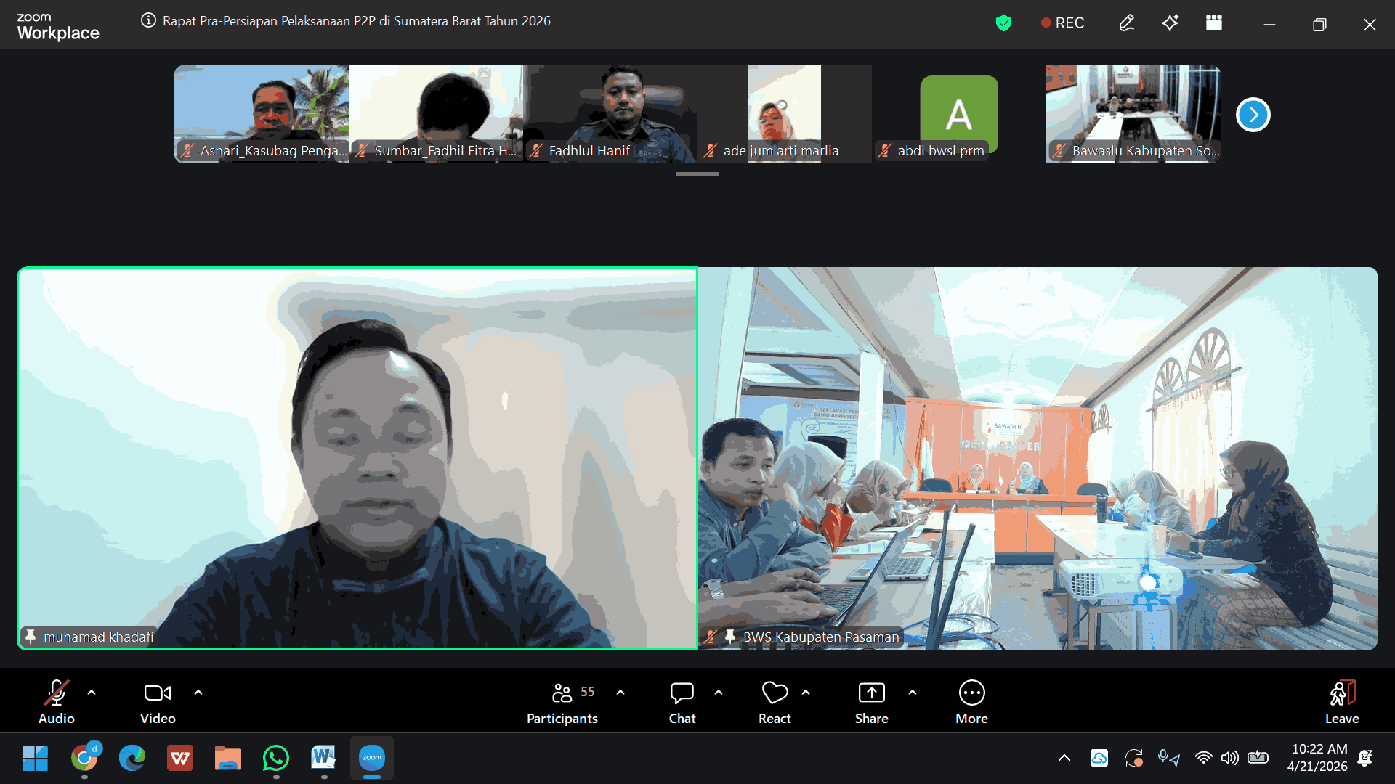
Task: Expand video options arrow
Action: (198, 693)
